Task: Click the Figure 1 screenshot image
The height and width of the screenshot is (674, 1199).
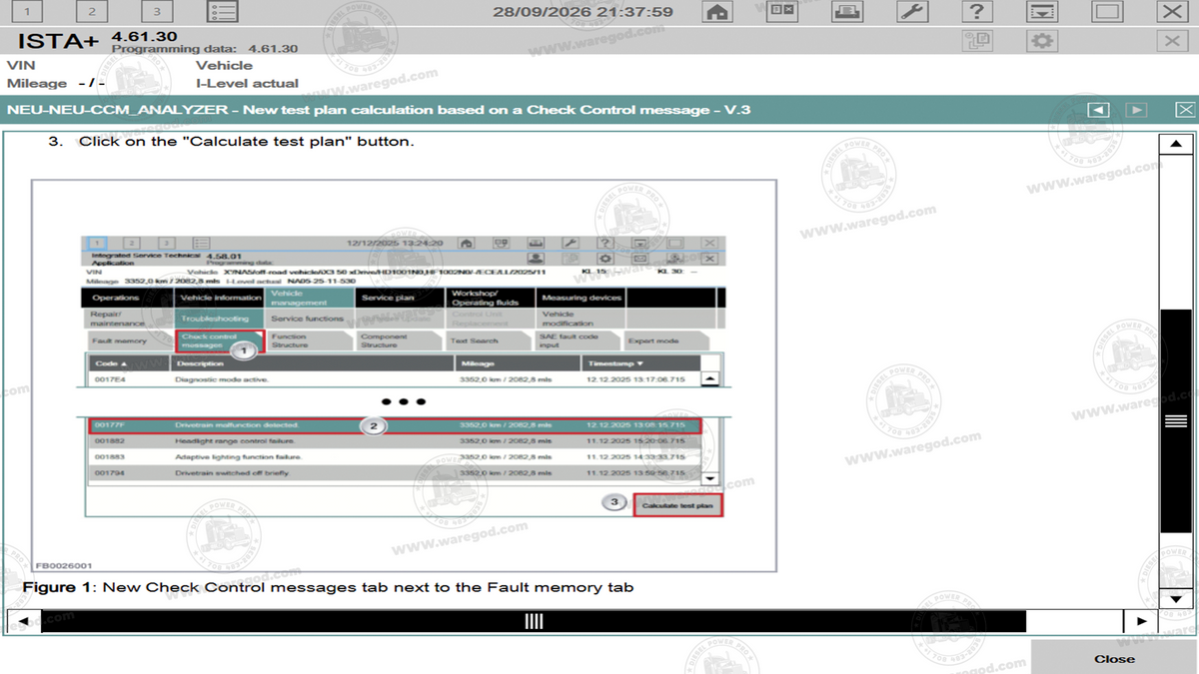Action: pos(404,375)
